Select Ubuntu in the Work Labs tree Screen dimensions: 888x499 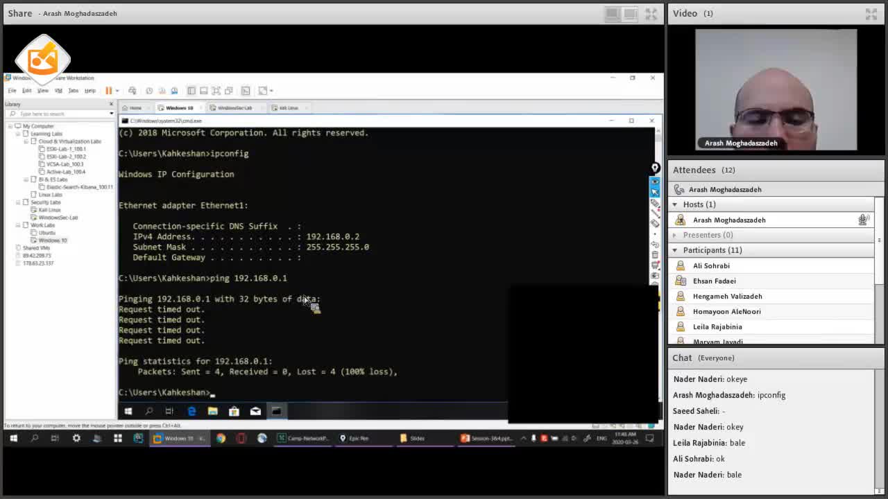tap(47, 233)
